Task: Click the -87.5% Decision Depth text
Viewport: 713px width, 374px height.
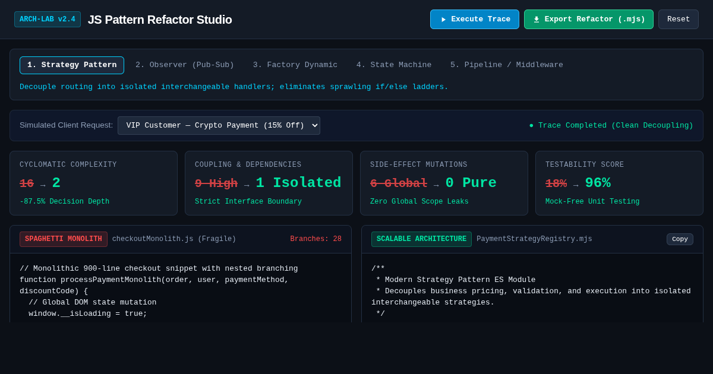Action: click(64, 202)
